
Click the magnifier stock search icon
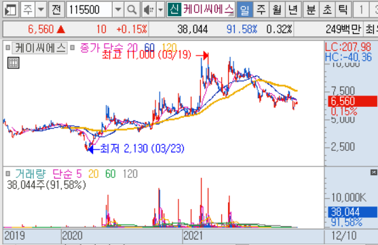pos(132,10)
